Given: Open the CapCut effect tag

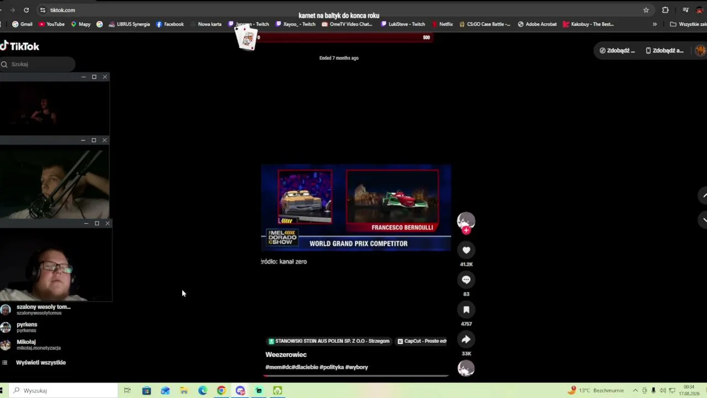Looking at the screenshot, I should 422,341.
